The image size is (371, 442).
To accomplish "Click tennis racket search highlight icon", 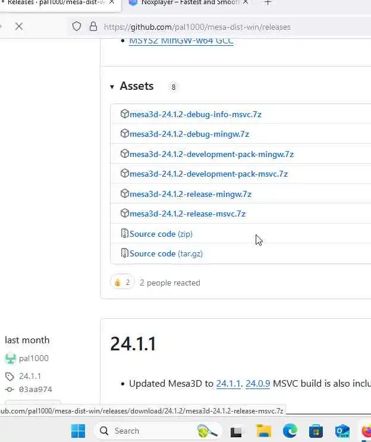I will click(x=207, y=431).
